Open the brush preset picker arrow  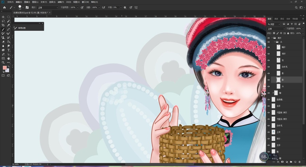coord(23,7)
